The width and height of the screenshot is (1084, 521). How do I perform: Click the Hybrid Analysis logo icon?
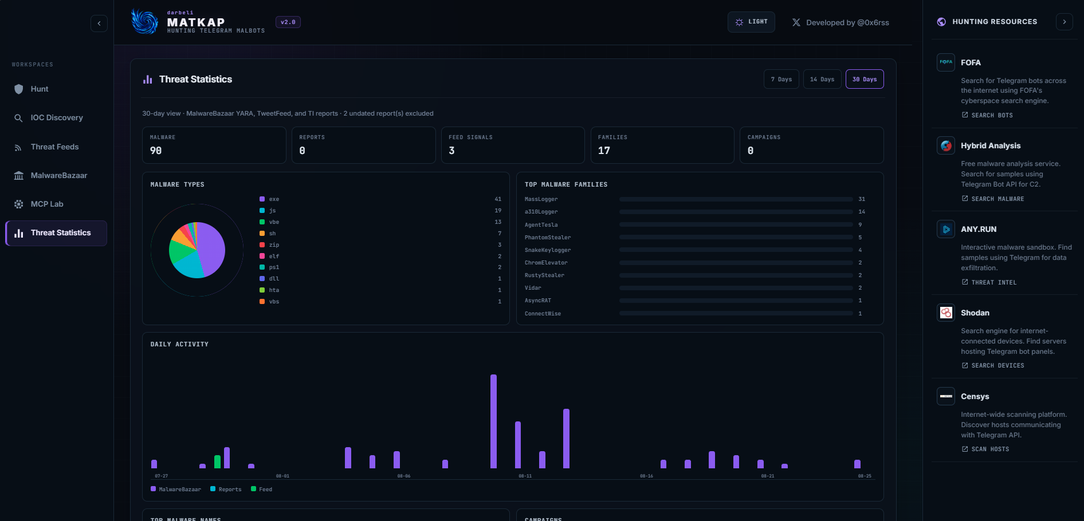pos(946,145)
